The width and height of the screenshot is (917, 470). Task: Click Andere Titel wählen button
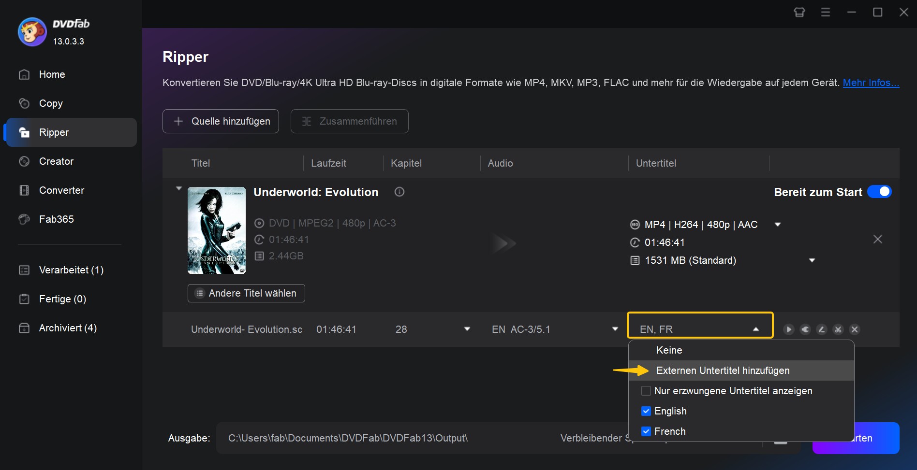click(246, 293)
